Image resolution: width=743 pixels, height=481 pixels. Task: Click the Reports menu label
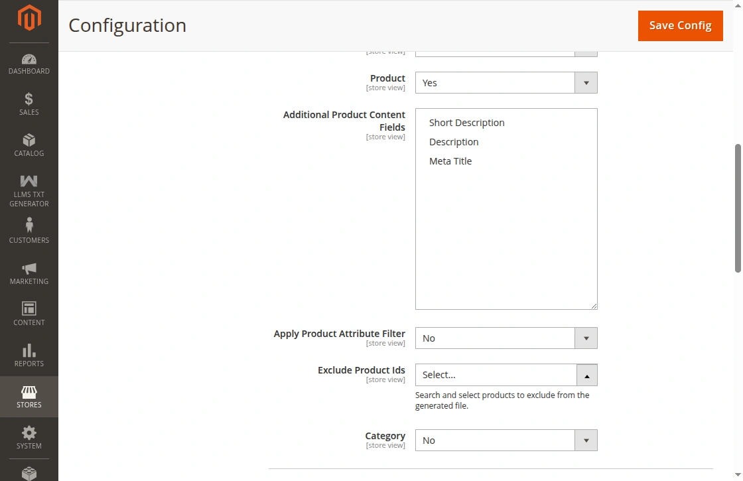coord(29,364)
